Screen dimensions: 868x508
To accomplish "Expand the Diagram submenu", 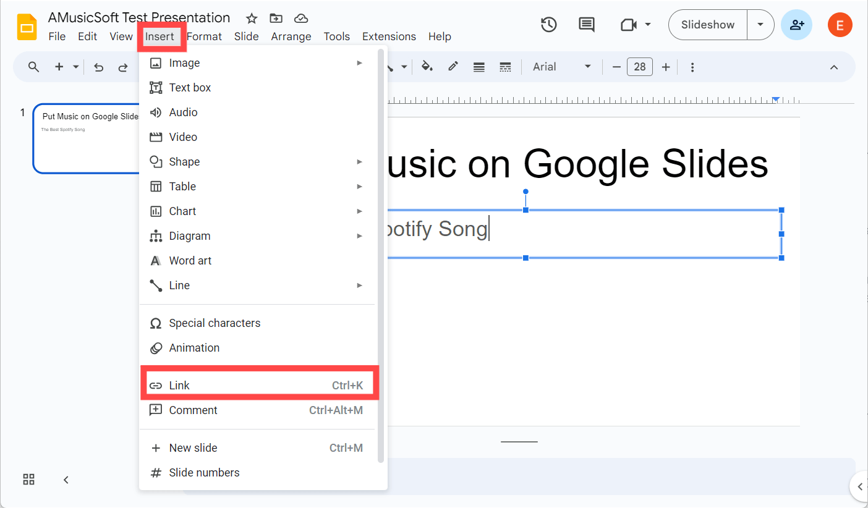I will (359, 236).
